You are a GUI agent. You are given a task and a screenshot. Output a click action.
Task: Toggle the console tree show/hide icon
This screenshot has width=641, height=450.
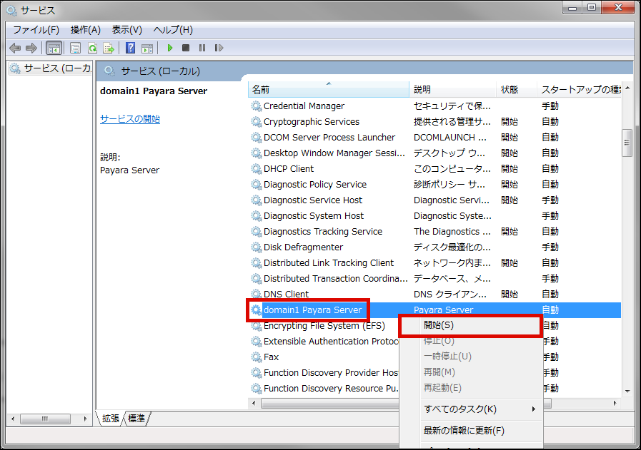click(x=54, y=48)
